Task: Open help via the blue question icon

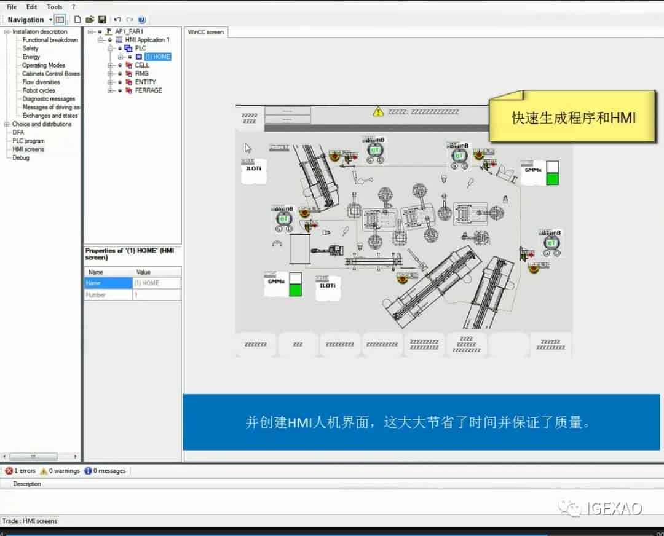Action: pyautogui.click(x=142, y=20)
